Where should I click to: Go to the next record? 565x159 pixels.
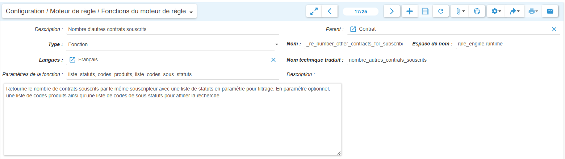(x=392, y=11)
